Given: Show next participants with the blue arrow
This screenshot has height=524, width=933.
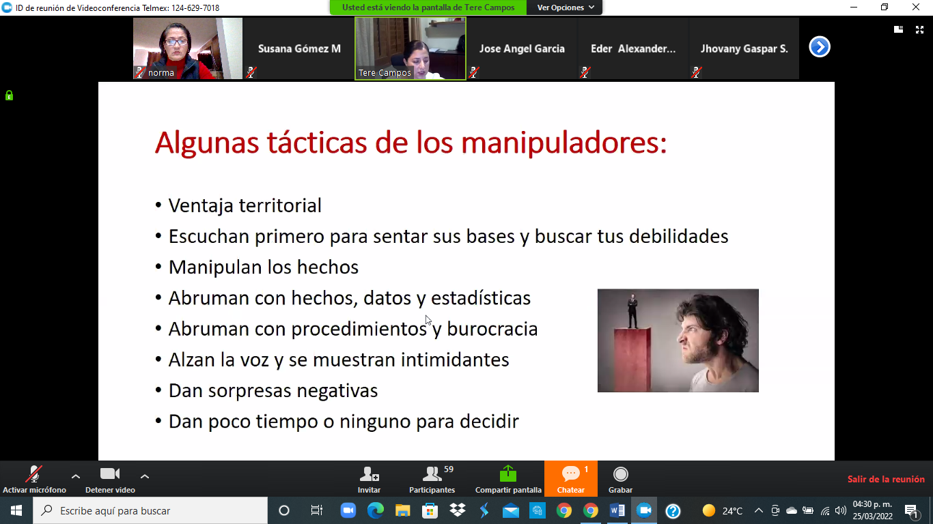Looking at the screenshot, I should 819,47.
